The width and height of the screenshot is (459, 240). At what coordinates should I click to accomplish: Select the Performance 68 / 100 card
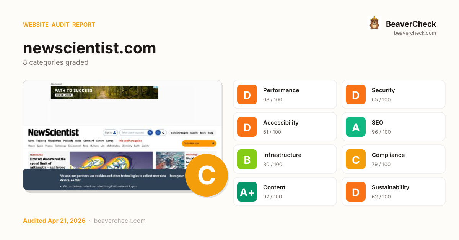click(x=285, y=94)
